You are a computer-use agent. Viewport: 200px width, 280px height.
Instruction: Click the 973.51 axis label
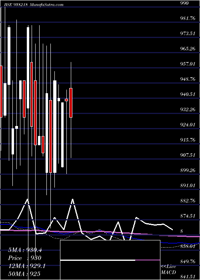188,33
